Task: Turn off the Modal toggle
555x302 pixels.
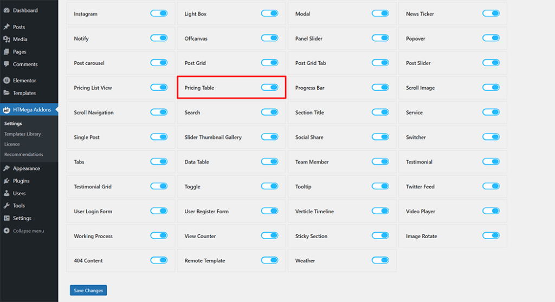Action: [x=380, y=14]
